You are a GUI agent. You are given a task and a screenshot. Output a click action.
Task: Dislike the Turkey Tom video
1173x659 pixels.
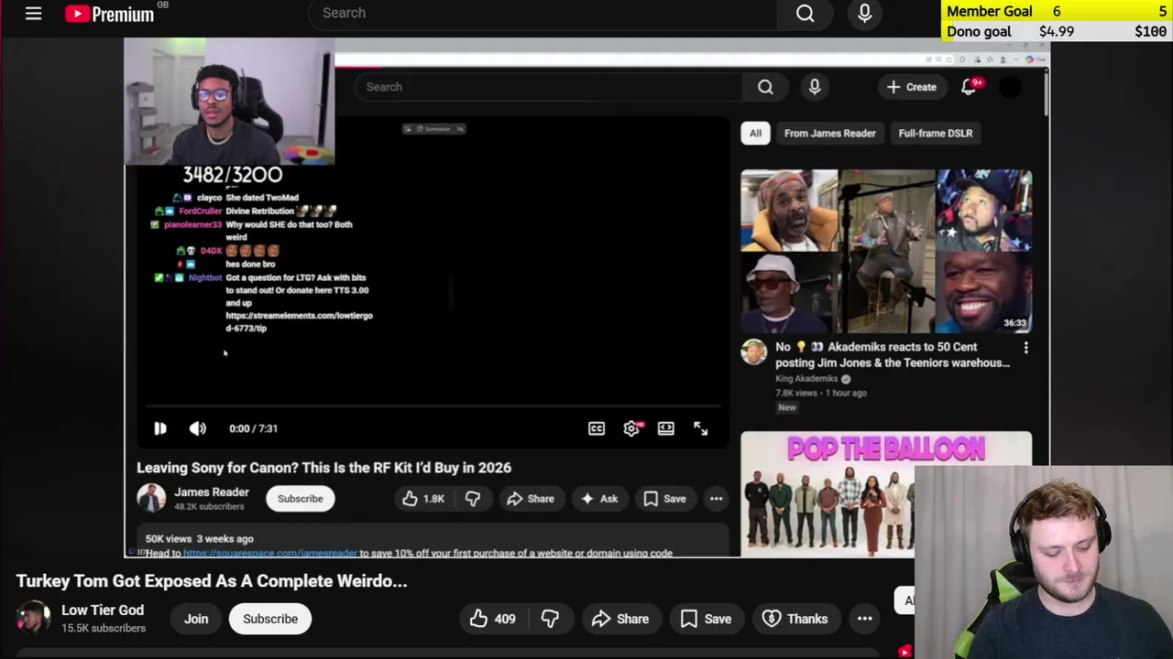[x=550, y=619]
